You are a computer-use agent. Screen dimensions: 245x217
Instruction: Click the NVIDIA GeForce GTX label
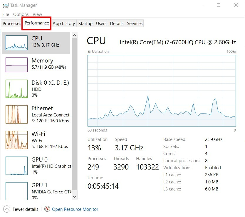(52, 192)
